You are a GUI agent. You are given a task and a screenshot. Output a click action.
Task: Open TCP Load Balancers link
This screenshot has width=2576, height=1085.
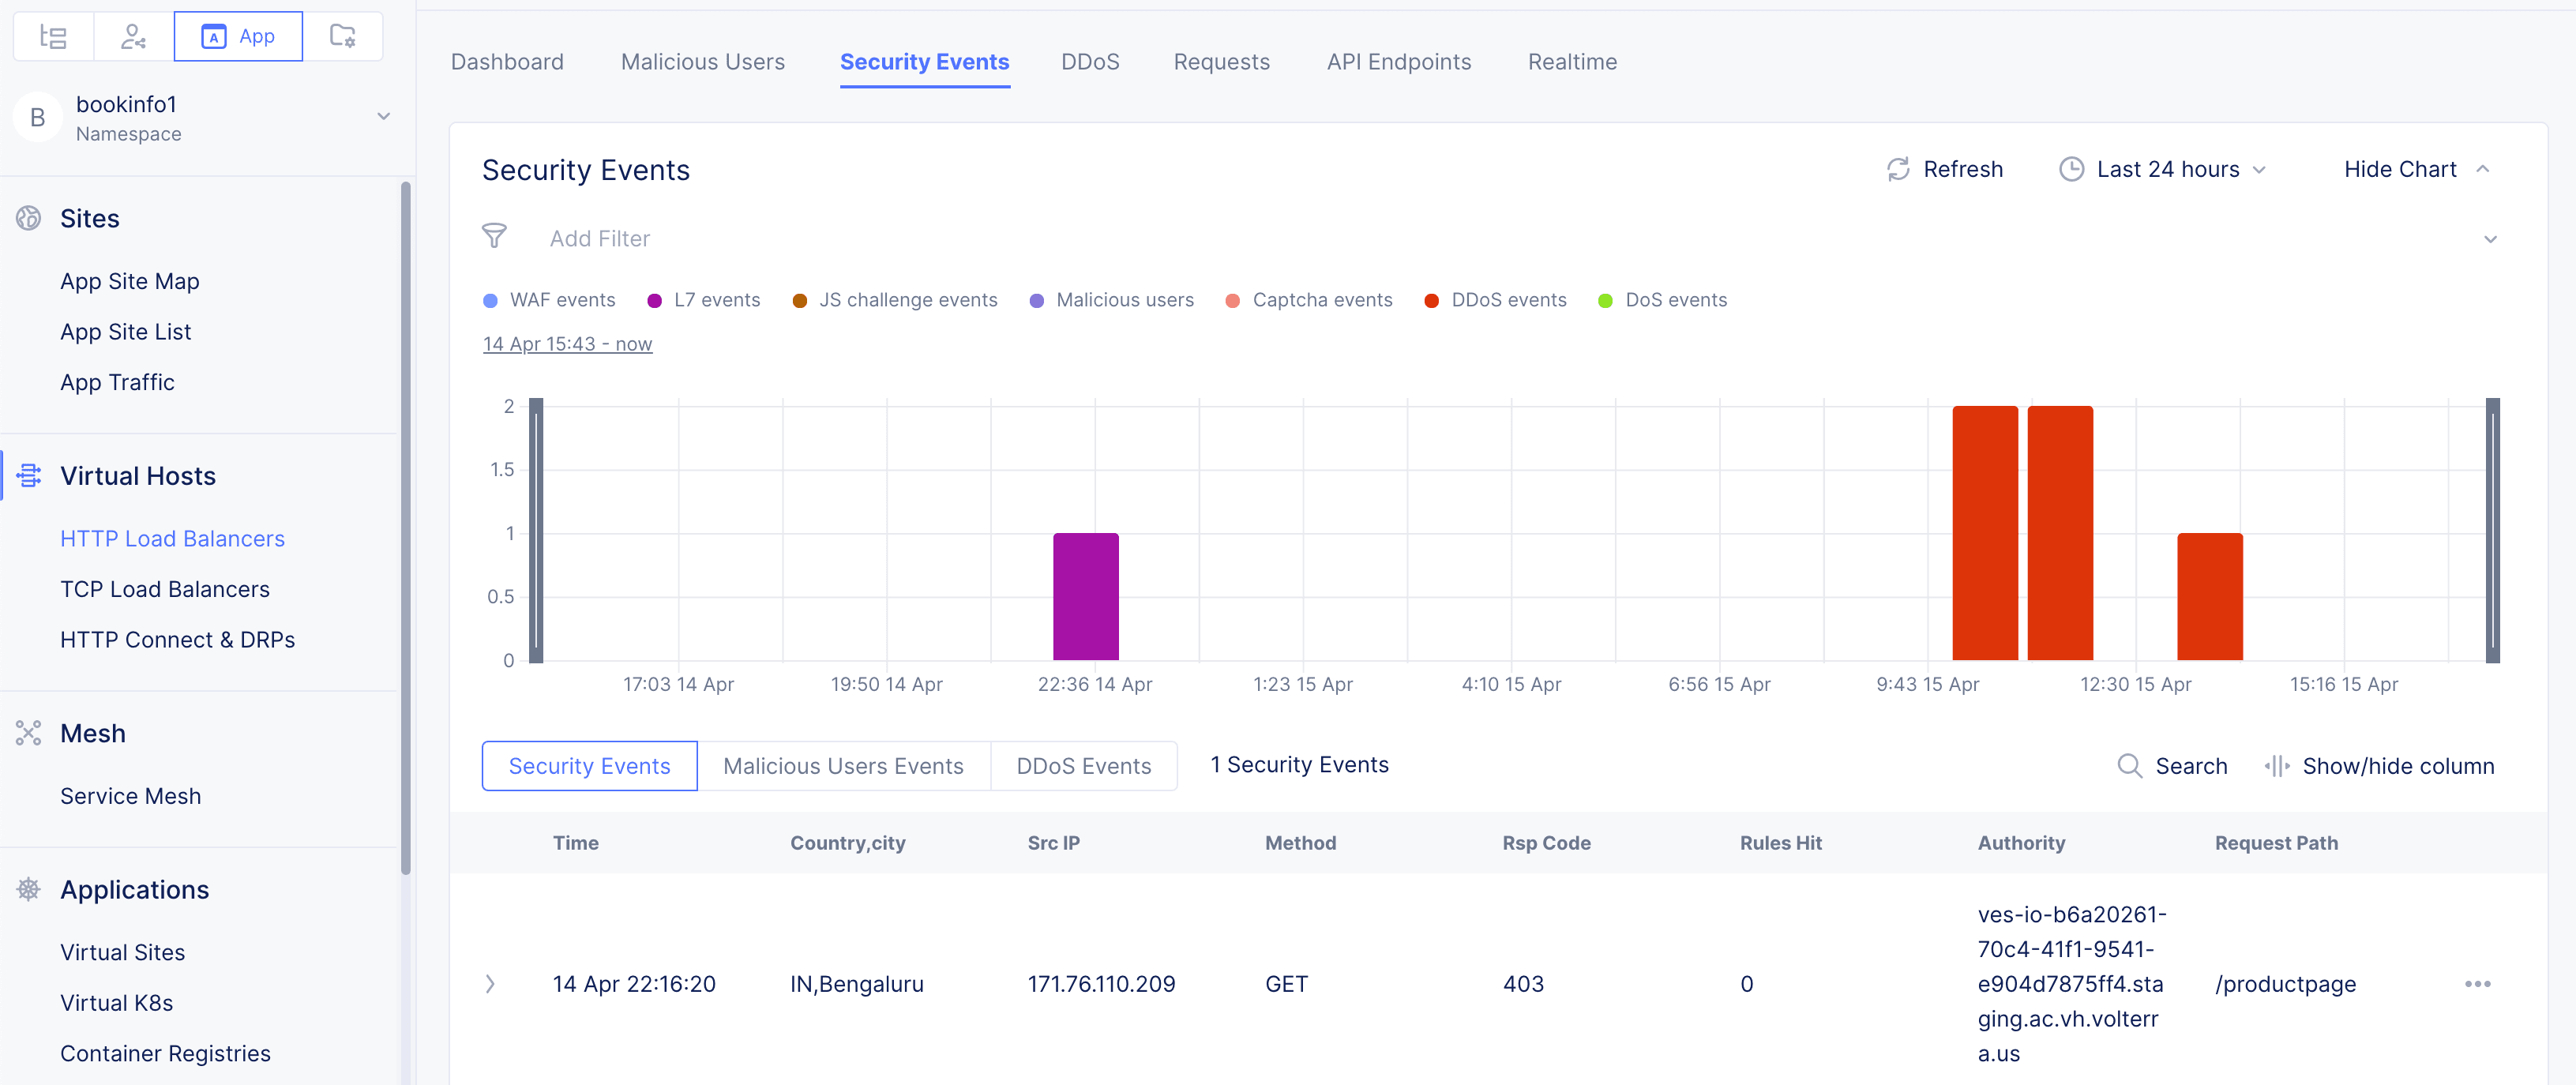pos(165,589)
